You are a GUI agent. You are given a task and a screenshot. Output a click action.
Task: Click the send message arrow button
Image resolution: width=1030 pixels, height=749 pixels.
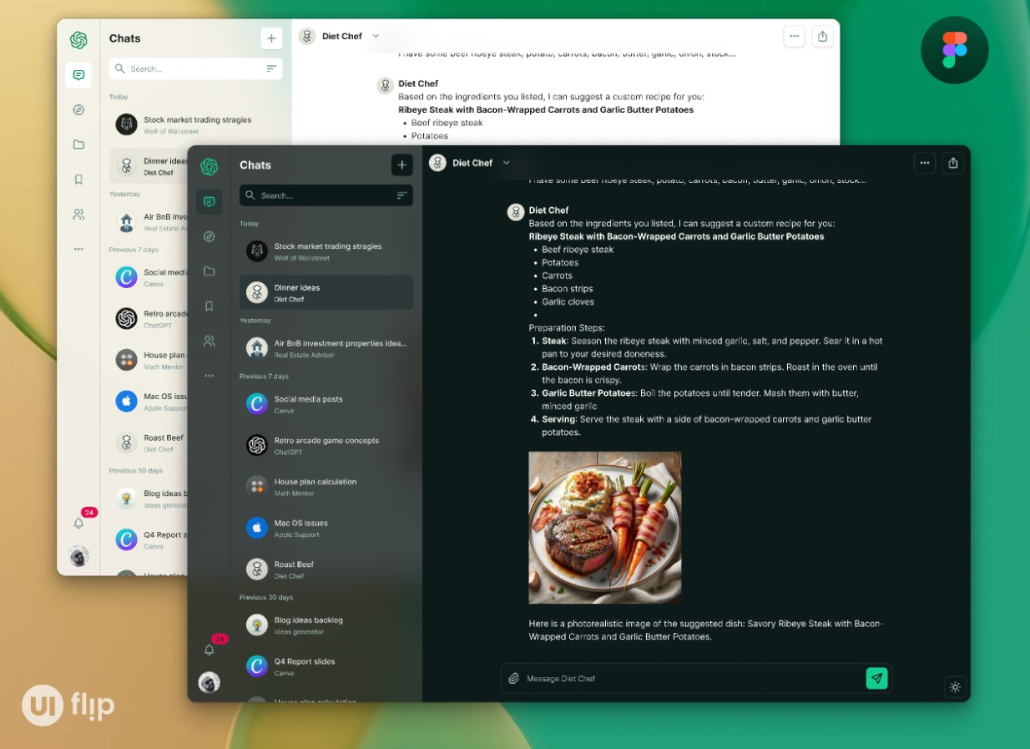point(876,678)
